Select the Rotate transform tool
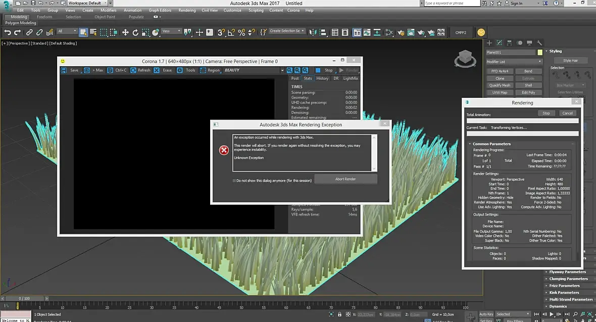This screenshot has width=596, height=322. [135, 32]
